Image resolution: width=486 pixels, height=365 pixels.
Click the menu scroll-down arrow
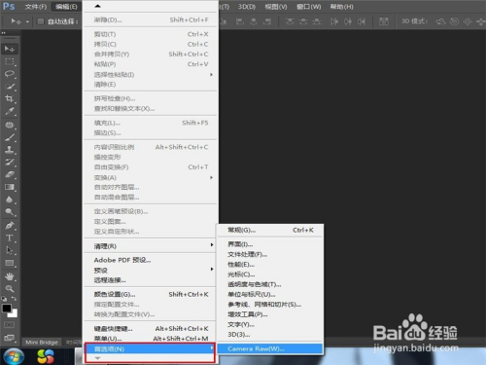(x=97, y=358)
